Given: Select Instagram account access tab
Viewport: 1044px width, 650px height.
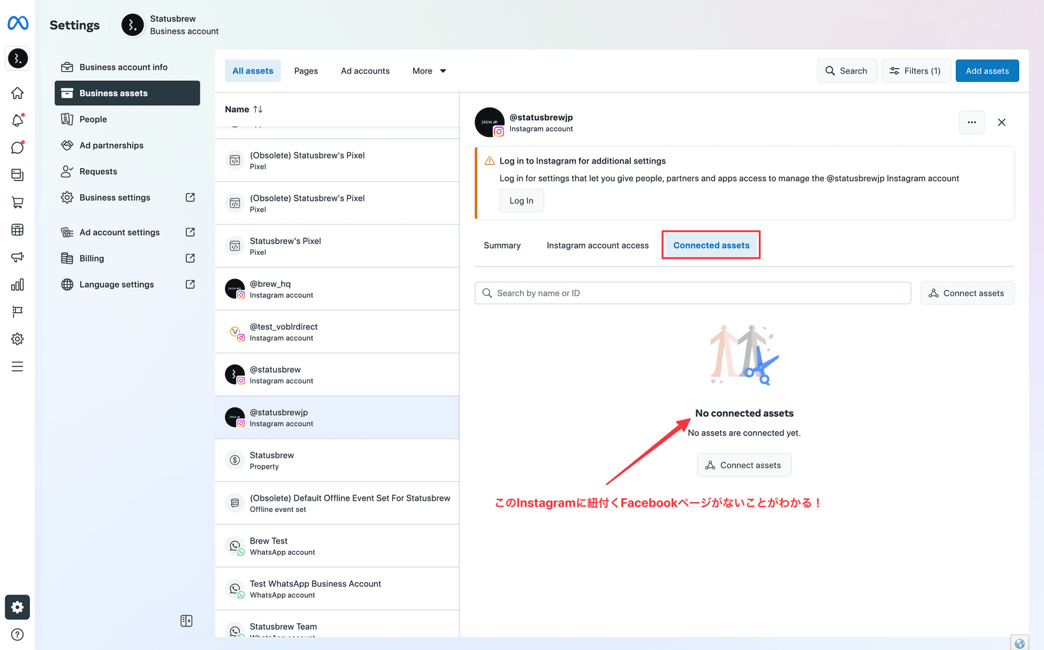Looking at the screenshot, I should (x=597, y=246).
